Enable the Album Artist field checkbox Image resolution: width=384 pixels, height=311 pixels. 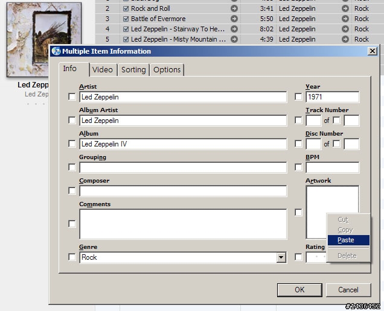click(x=72, y=121)
